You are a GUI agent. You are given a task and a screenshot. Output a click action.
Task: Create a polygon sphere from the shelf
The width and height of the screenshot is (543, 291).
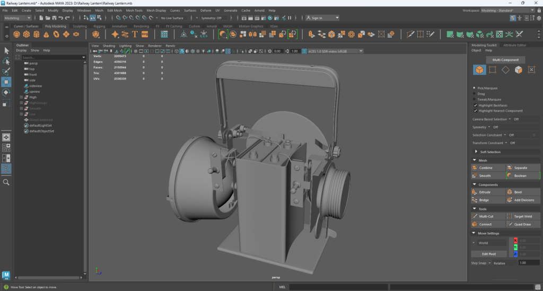[x=16, y=34]
